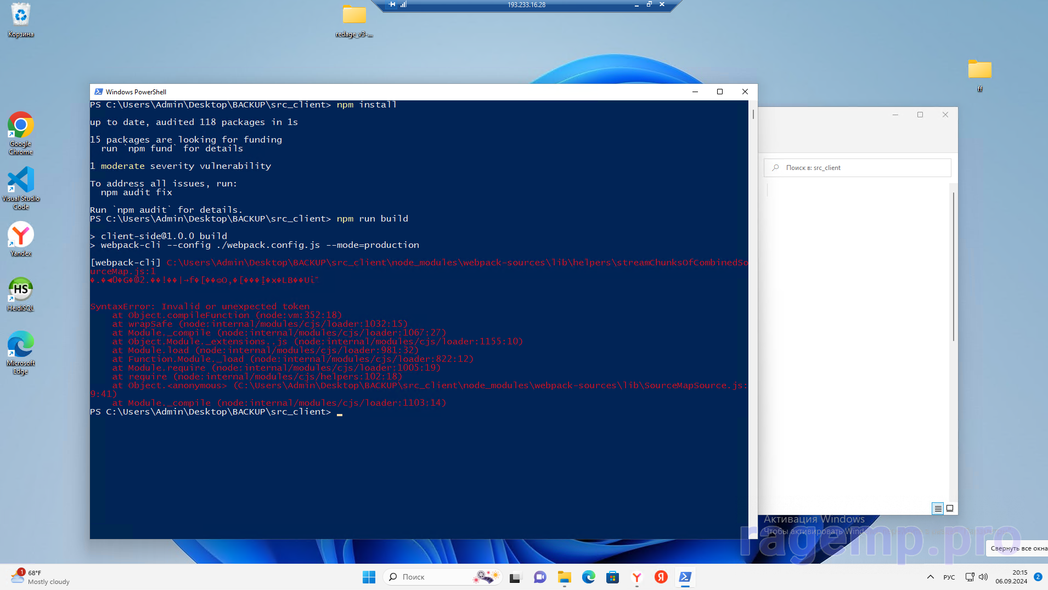Open the ff folder on the desktop
The width and height of the screenshot is (1048, 590).
[x=979, y=75]
